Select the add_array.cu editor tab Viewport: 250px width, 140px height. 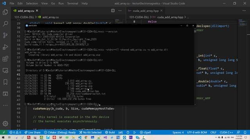26,10
